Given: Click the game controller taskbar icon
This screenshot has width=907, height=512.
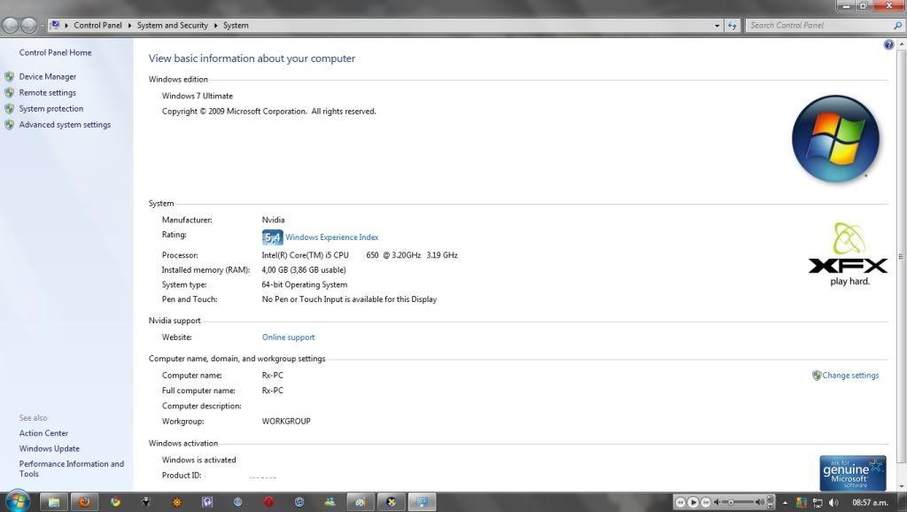Looking at the screenshot, I should [360, 502].
